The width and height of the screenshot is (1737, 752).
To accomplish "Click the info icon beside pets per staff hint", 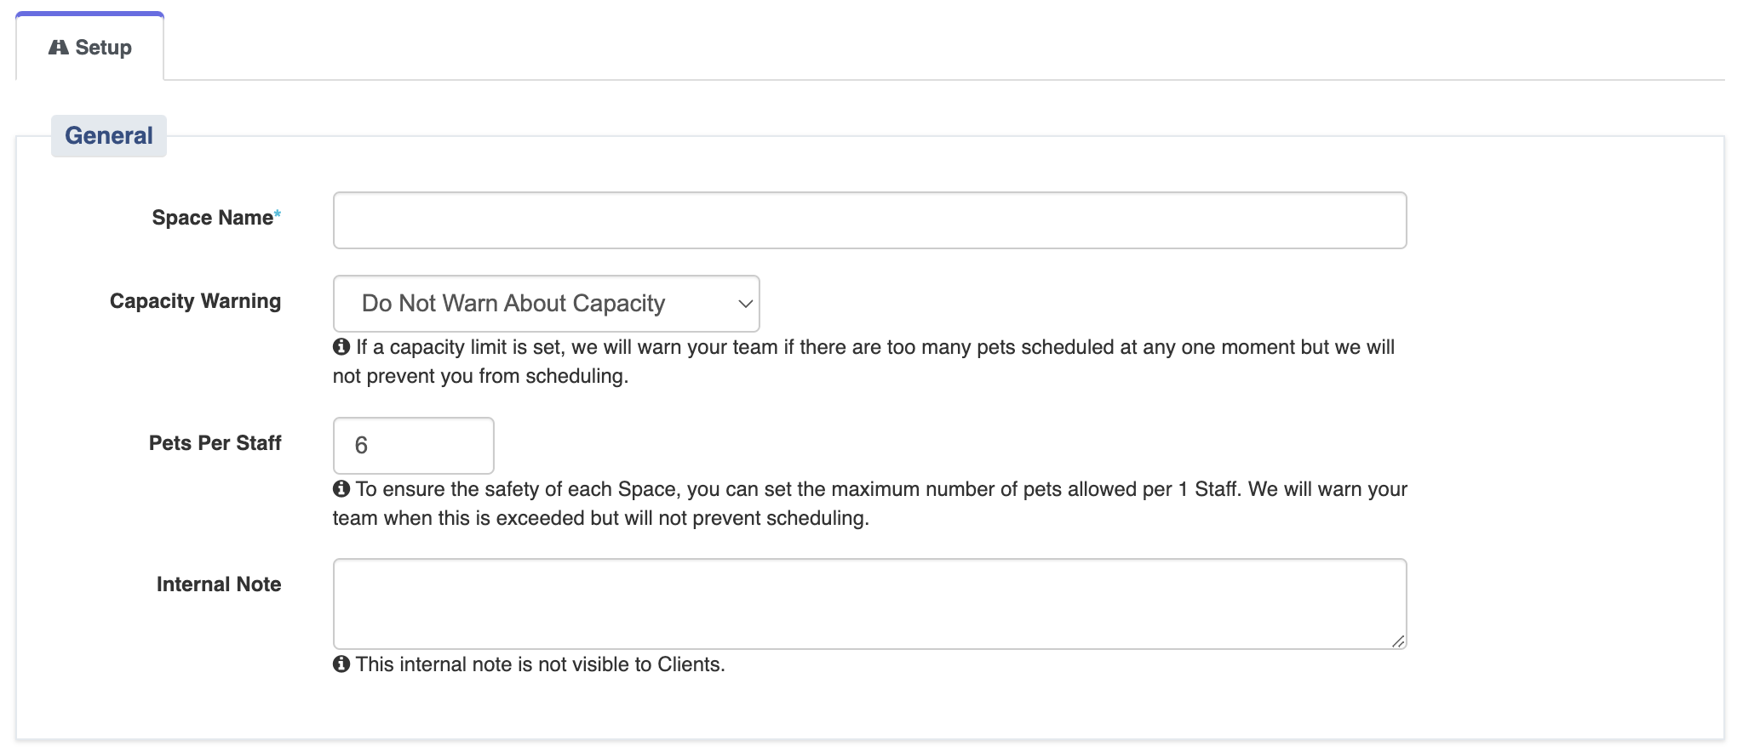I will tap(341, 489).
